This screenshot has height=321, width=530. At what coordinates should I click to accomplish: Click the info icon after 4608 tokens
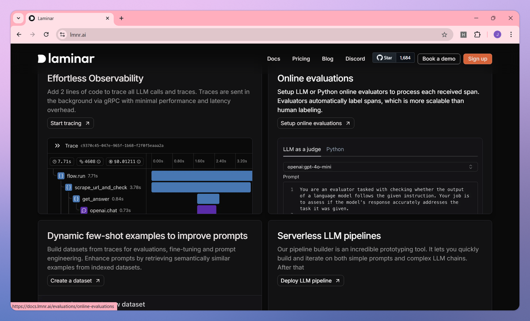99,162
